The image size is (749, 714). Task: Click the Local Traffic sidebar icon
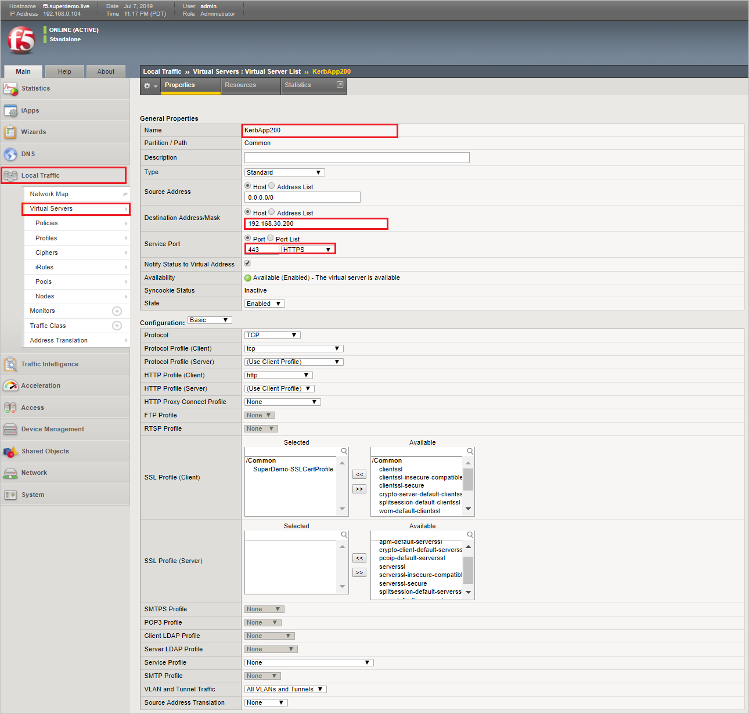point(10,175)
